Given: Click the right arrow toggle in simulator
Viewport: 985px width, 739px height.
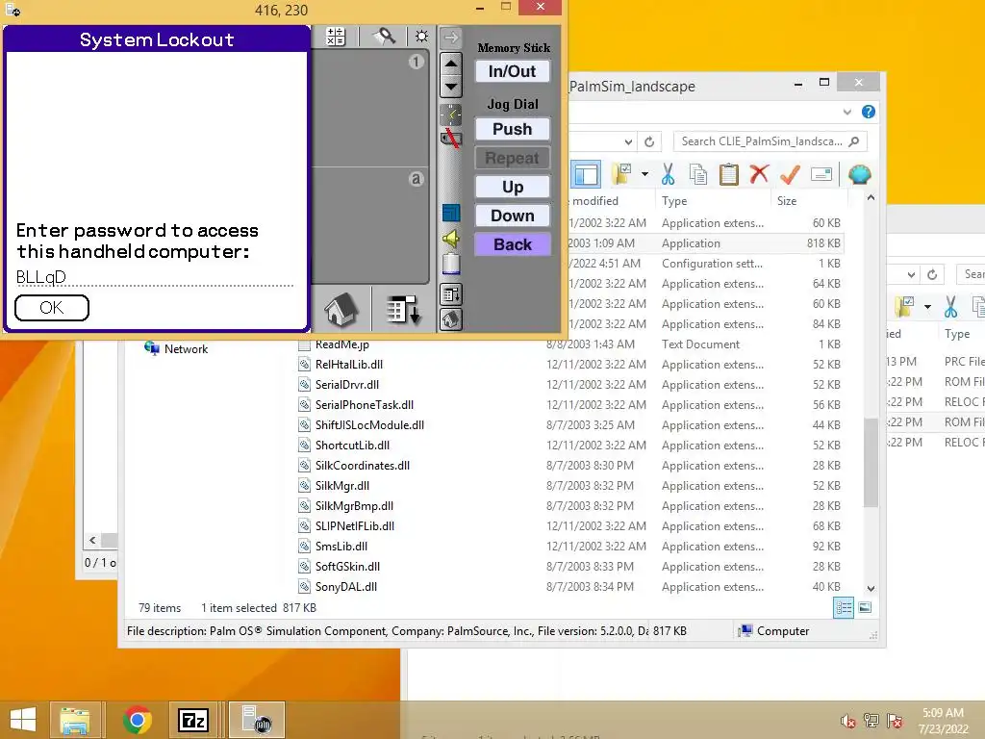Looking at the screenshot, I should point(451,38).
